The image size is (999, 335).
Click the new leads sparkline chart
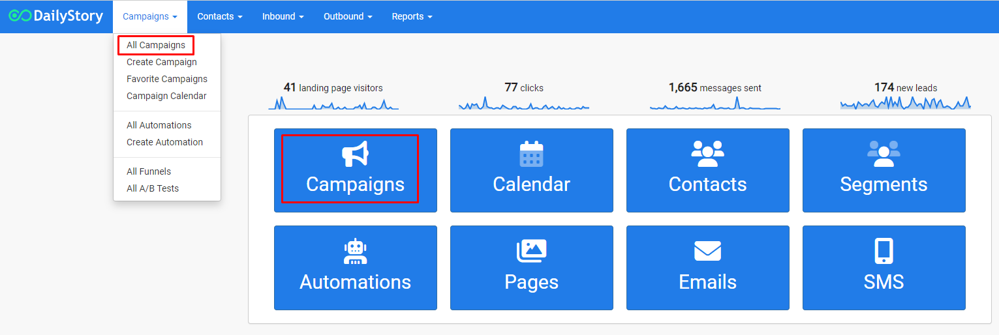[906, 103]
